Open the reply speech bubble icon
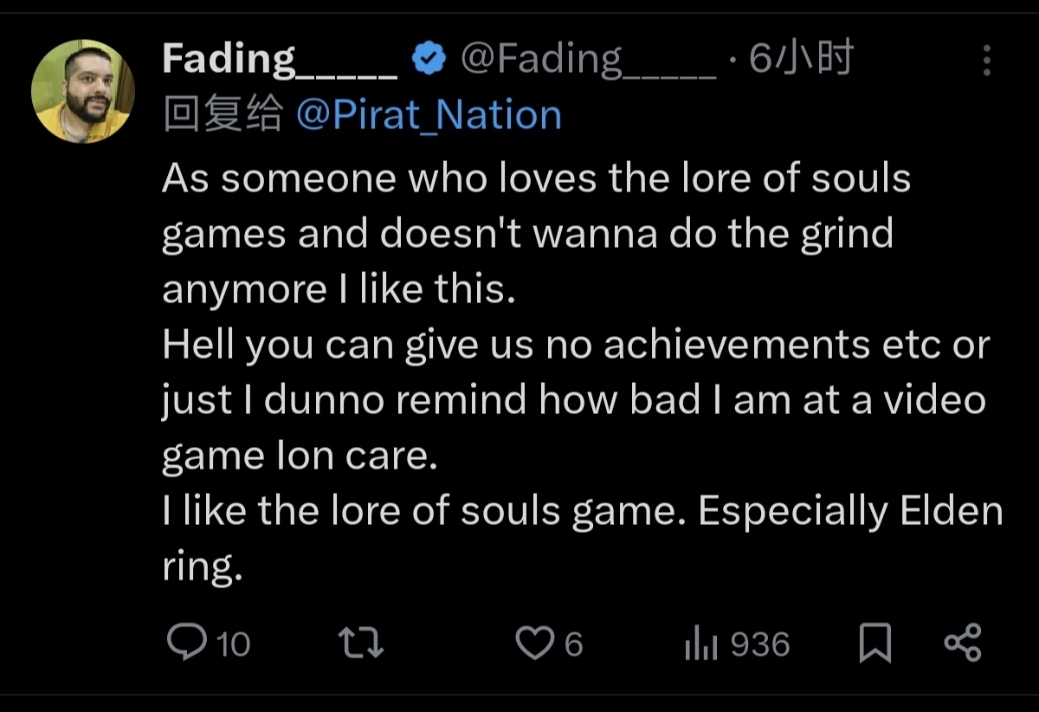Viewport: 1039px width, 712px height. (x=183, y=644)
